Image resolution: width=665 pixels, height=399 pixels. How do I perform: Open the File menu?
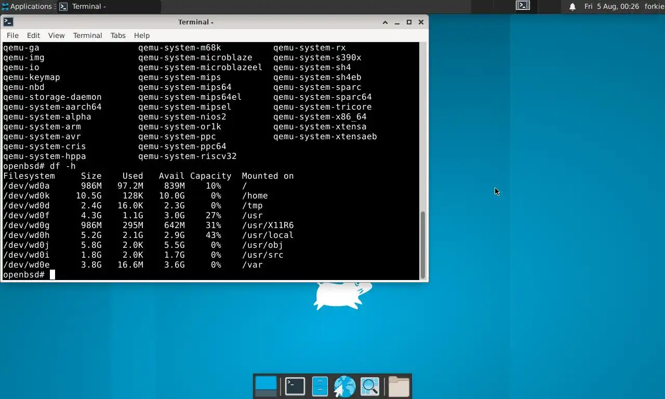click(12, 35)
